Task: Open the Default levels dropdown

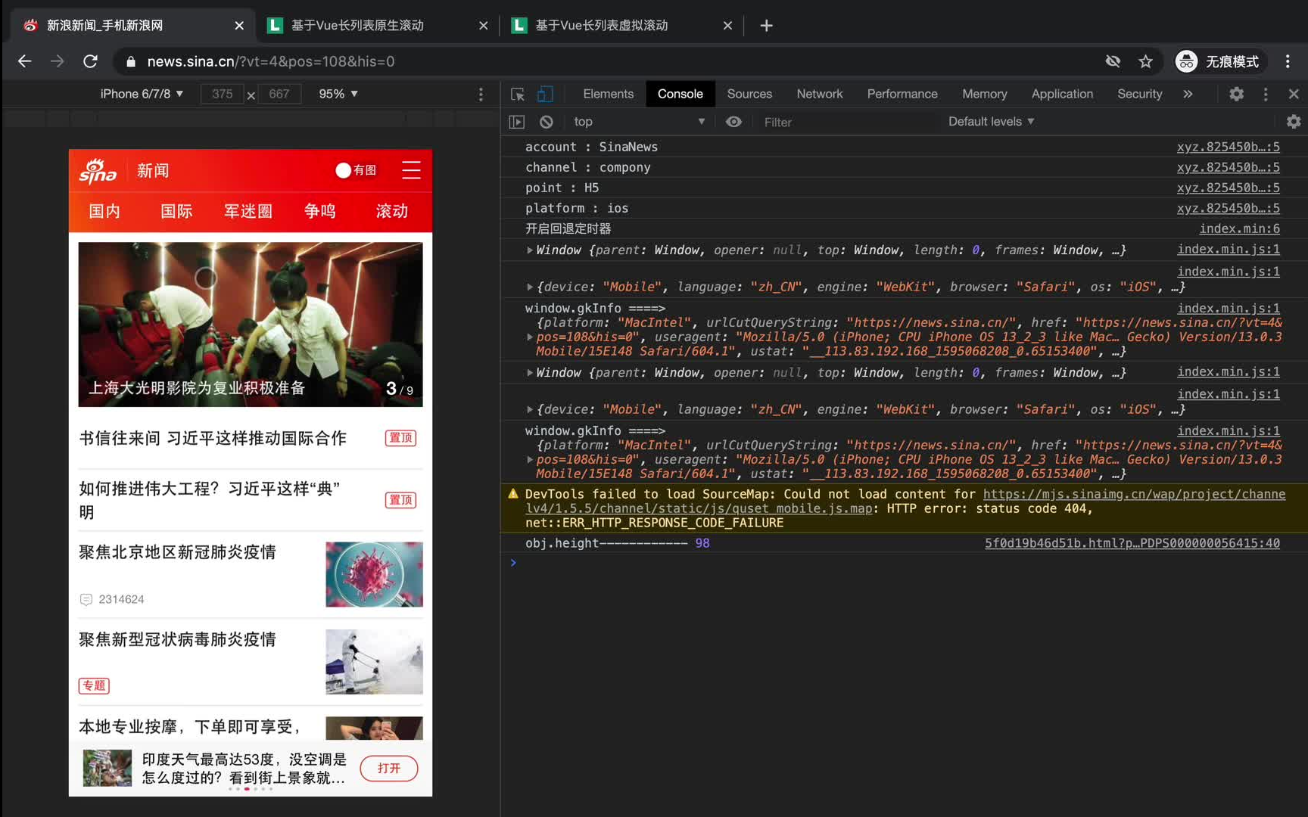Action: coord(991,122)
